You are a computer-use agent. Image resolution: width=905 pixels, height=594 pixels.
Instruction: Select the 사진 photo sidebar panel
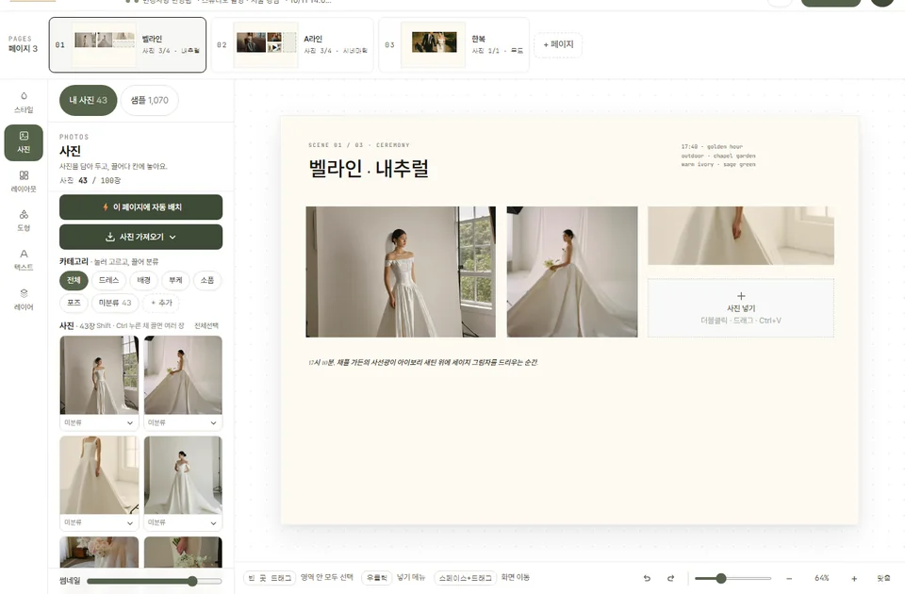(24, 142)
